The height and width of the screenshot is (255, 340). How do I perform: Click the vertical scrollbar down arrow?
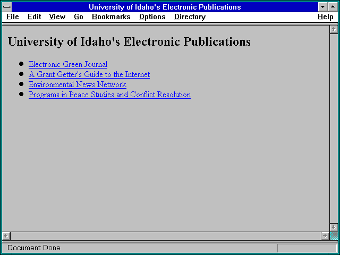click(334, 227)
